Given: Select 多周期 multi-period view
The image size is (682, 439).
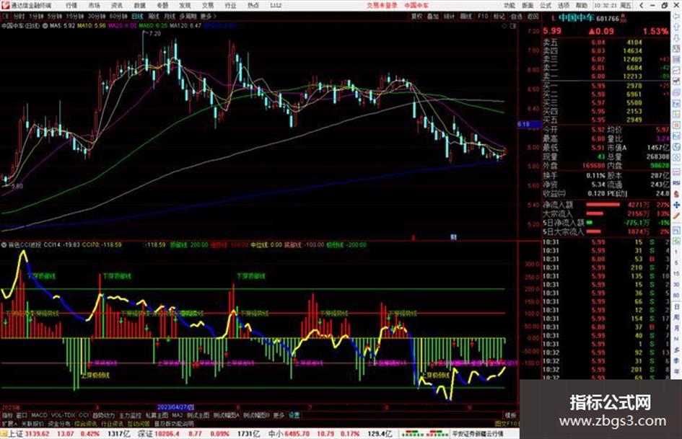Looking at the screenshot, I should coord(188,16).
